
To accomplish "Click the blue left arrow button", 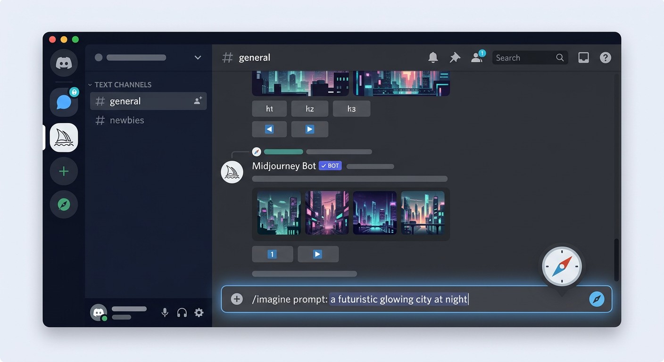I will [x=269, y=129].
